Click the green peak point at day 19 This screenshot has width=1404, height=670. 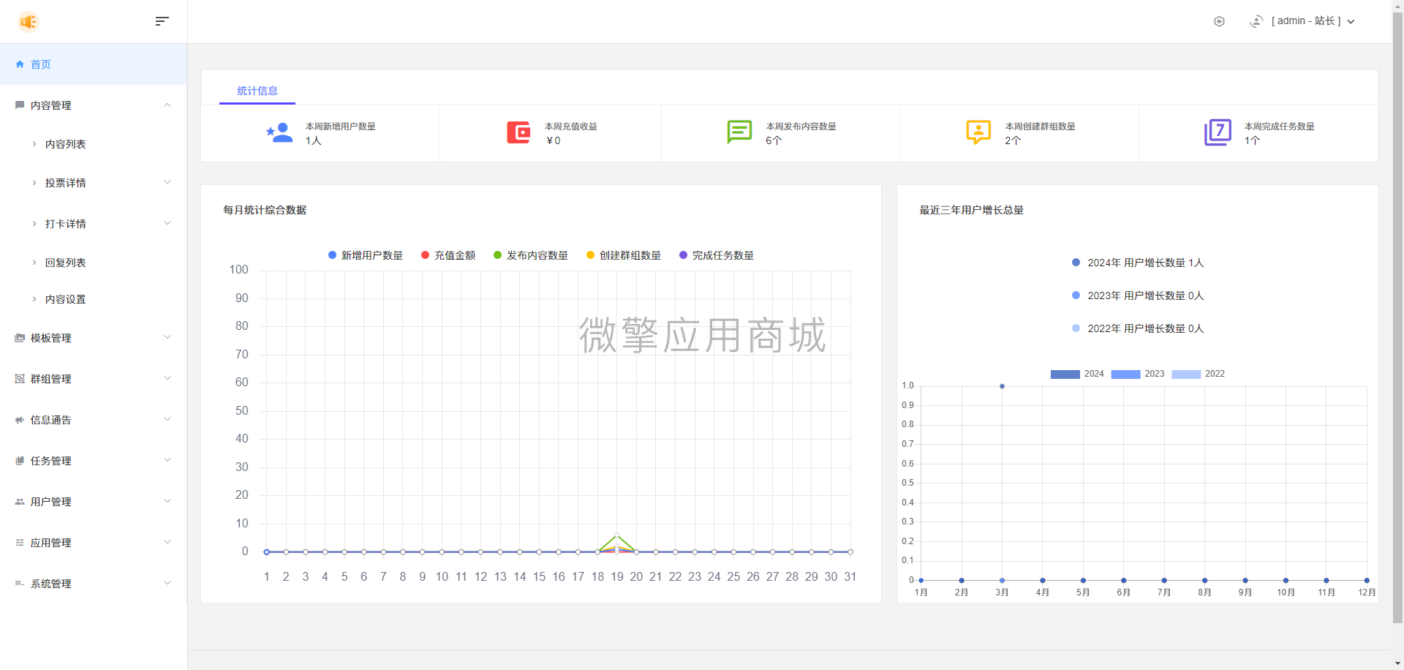click(x=617, y=535)
